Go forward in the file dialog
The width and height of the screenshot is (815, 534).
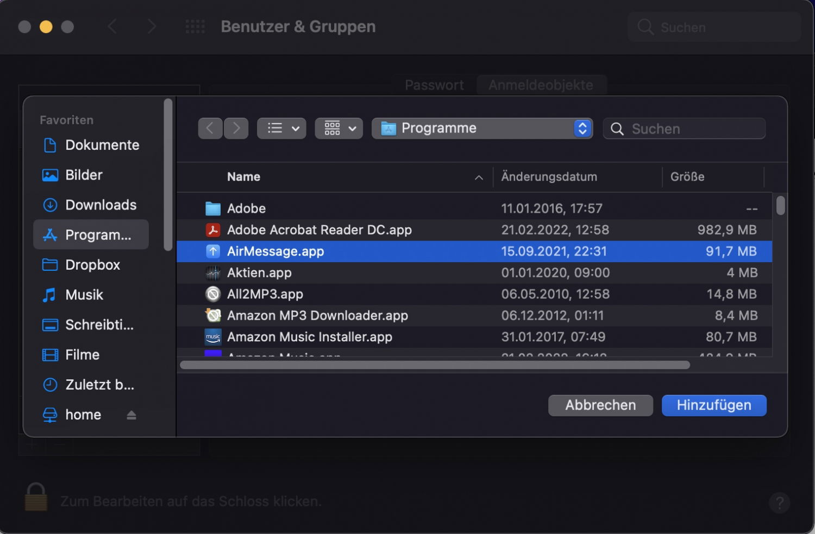click(x=236, y=128)
